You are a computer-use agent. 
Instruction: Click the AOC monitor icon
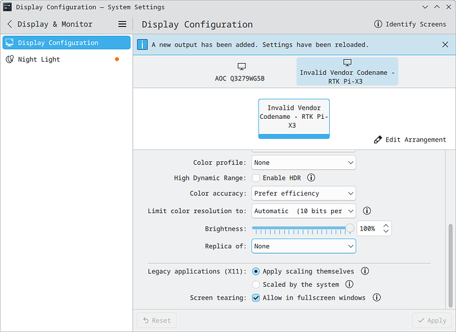coord(241,66)
